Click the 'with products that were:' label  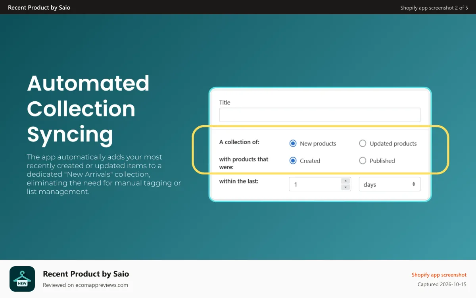pyautogui.click(x=244, y=163)
